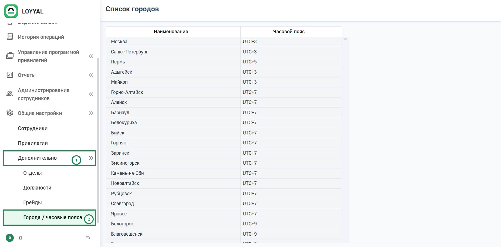Open the Привилегии menu item
501x247 pixels.
pyautogui.click(x=33, y=143)
